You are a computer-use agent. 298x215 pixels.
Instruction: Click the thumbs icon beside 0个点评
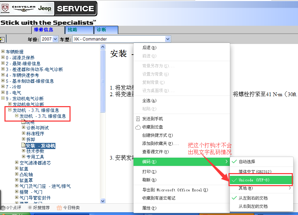coord(3,207)
